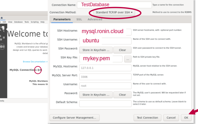The height and width of the screenshot is (124, 198).
Task: Click the MySQL Hostname field
Action: coord(105,68)
